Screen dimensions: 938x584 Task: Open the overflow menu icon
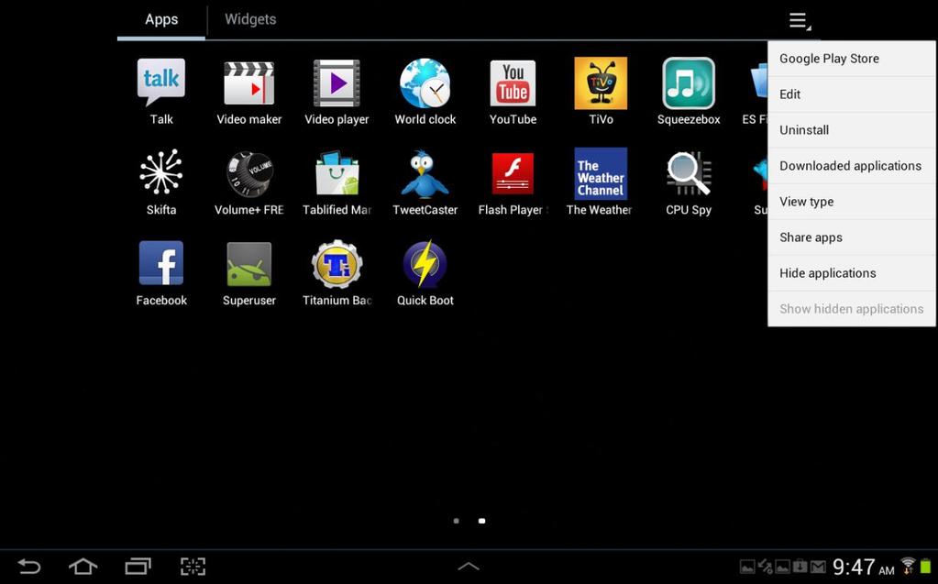click(800, 21)
